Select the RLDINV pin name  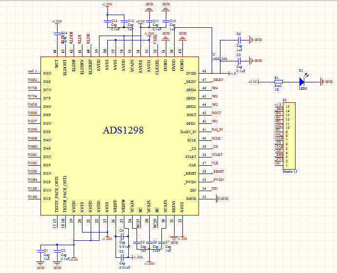point(82,67)
